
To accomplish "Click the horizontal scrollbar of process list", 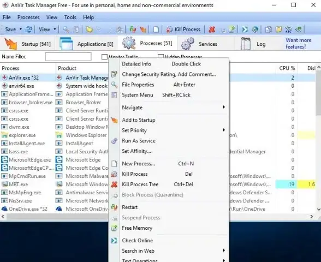I will coord(57,216).
